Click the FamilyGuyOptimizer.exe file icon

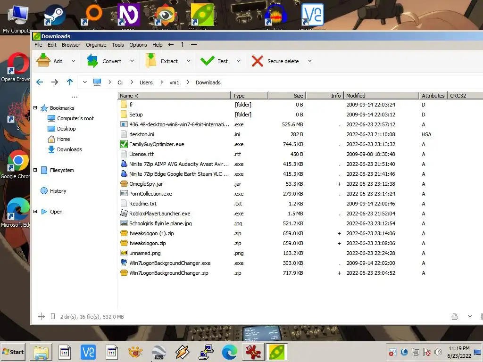point(124,144)
